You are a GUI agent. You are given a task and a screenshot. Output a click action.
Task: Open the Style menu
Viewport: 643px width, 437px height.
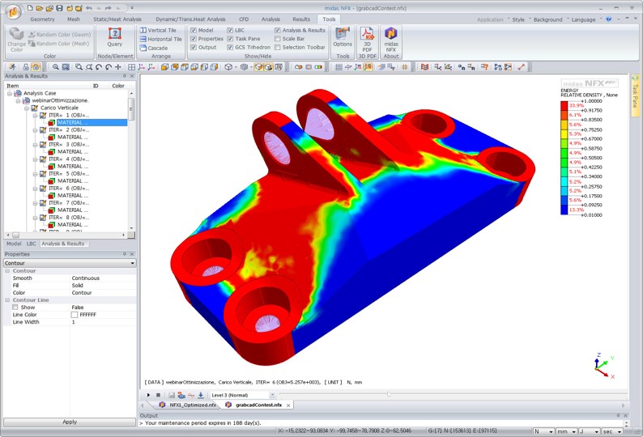tap(518, 19)
